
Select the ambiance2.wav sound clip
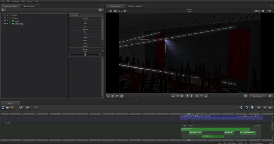point(216,129)
